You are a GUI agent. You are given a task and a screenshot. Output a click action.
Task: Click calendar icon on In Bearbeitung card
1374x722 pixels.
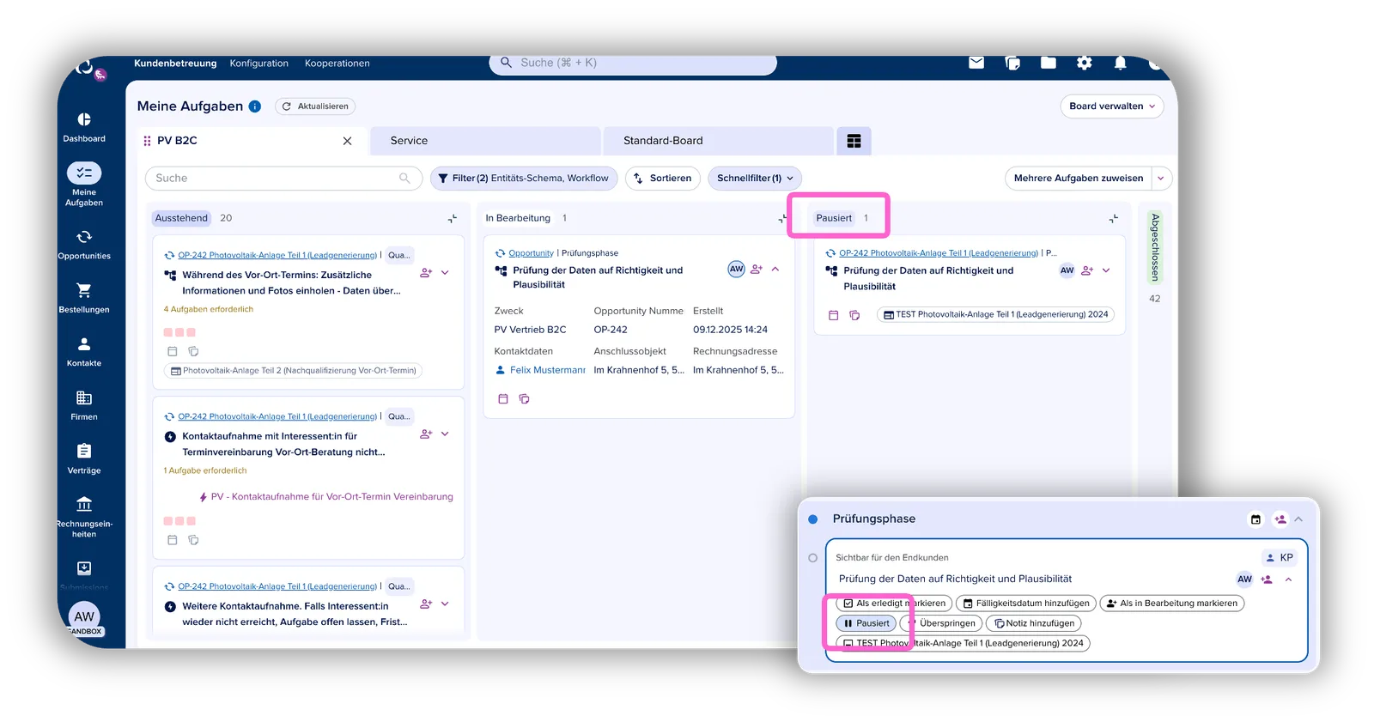(503, 399)
